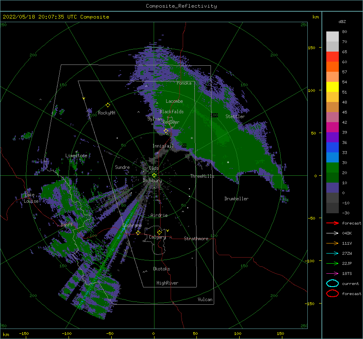Click boxed 50 range label beside Innisfail

[184, 146]
